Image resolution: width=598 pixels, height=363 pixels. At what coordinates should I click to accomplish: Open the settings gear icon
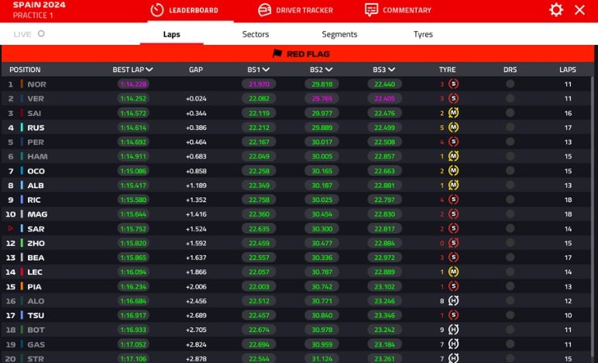click(556, 10)
